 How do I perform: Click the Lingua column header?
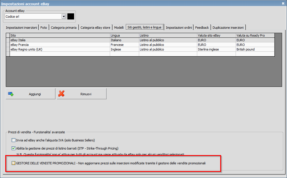click(x=124, y=35)
